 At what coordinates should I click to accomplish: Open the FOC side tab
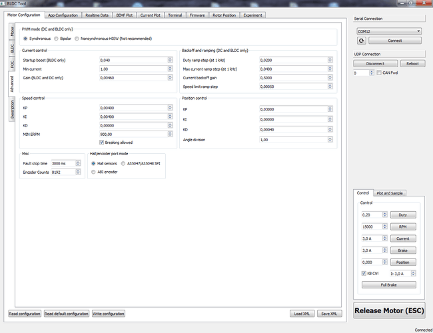[11, 64]
